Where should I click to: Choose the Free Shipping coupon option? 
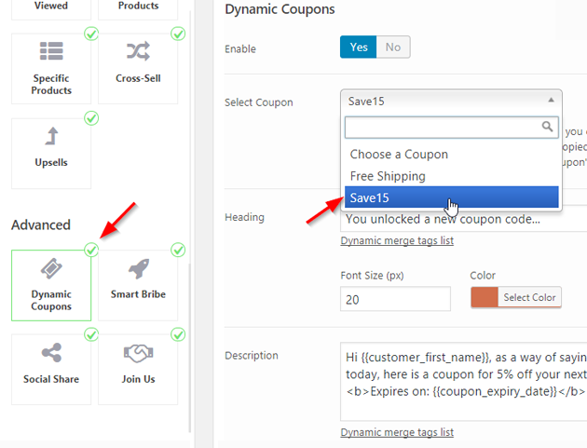[452, 176]
